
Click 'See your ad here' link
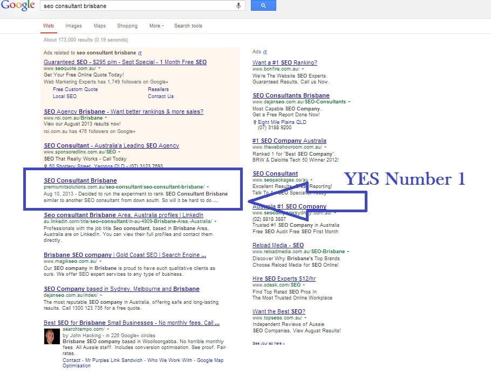[268, 344]
